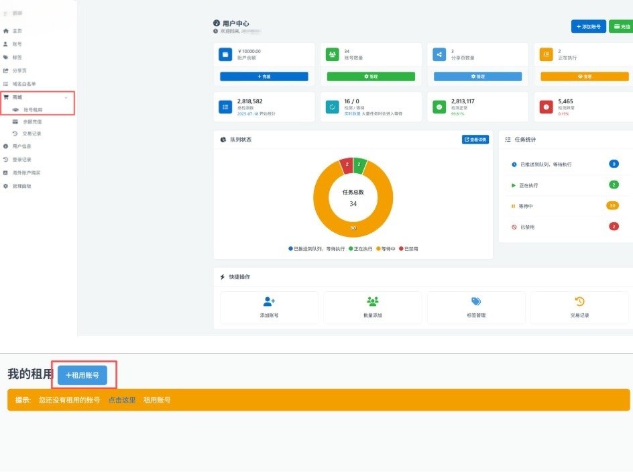Viewport: 633px width, 473px height.
Task: Select 添加账号 quick action icon
Action: click(x=269, y=301)
